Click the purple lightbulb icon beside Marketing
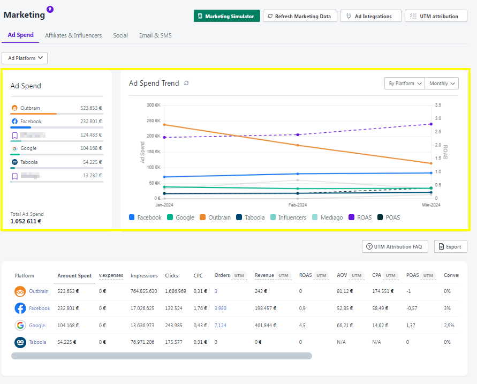477x384 pixels. 50,10
